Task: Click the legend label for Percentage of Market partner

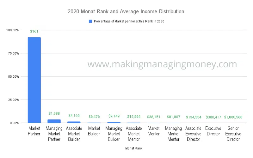Action: (129, 21)
